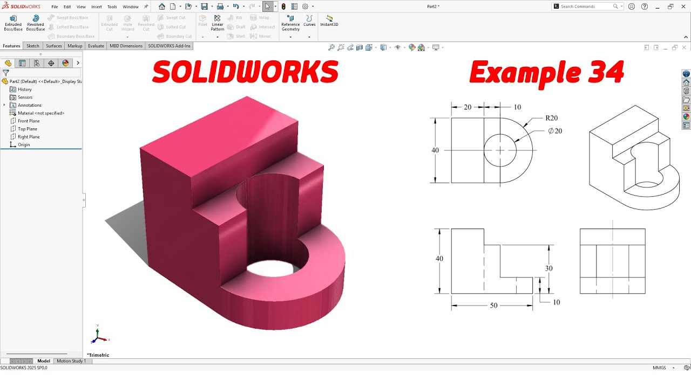
Task: Open the DisplayManager color ball tab
Action: click(x=65, y=63)
